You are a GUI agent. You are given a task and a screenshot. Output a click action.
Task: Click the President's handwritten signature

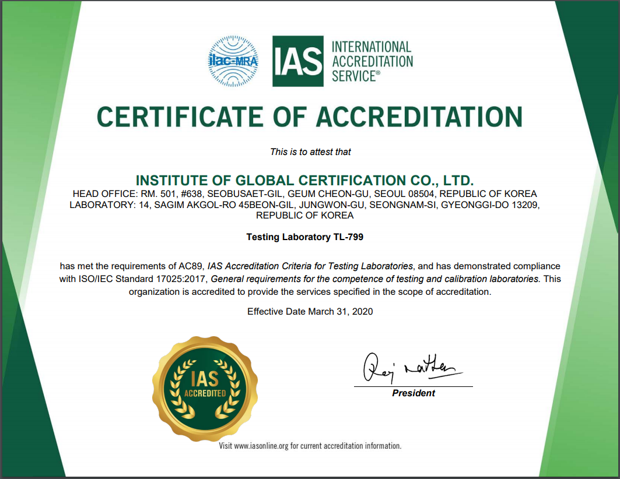coord(411,367)
